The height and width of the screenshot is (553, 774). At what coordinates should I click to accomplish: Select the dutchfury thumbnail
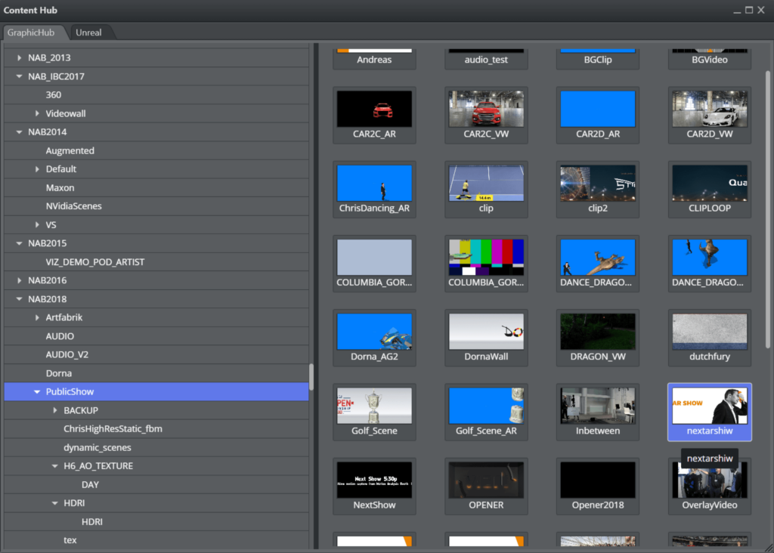coord(709,338)
